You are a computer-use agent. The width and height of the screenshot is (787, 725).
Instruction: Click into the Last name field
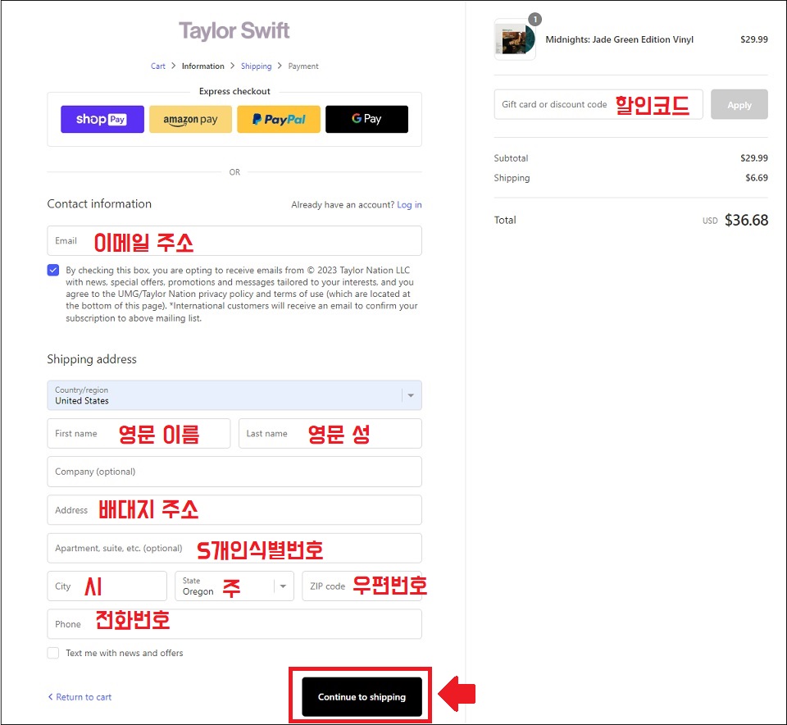330,433
